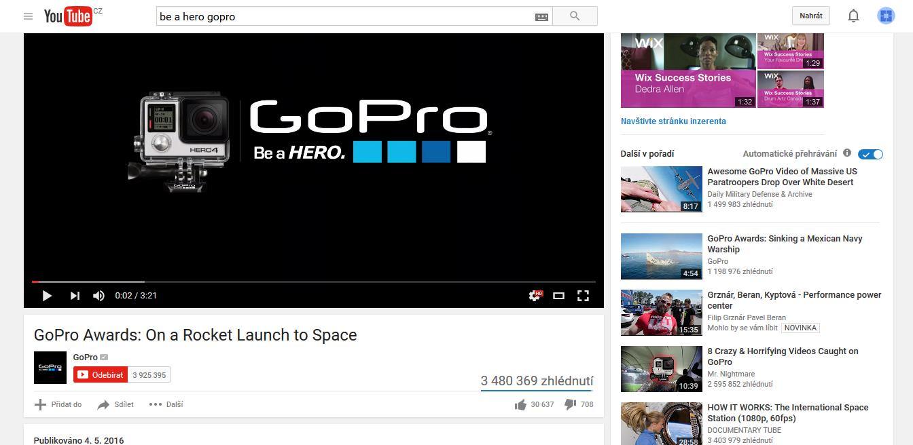Screen dimensions: 913x445
Task: Open the paratroopers video thumbnail (8:17)
Action: [662, 189]
